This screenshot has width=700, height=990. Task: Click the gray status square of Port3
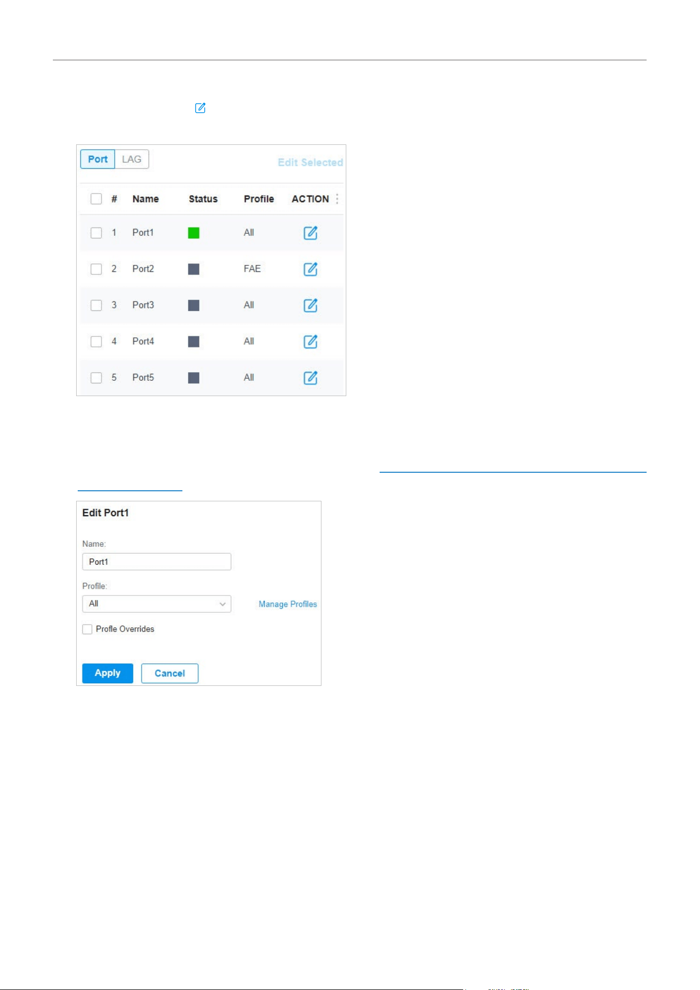(194, 305)
